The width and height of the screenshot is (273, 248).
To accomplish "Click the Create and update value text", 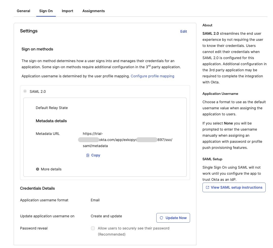I will 106,216.
